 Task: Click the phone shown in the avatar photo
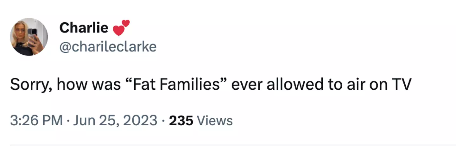click(x=32, y=35)
